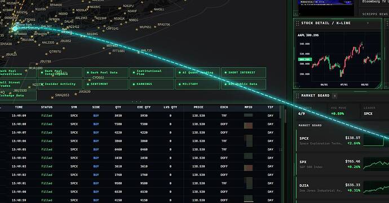Select the FFT1681 aircraft marker
The image size is (389, 203).
[x=110, y=53]
